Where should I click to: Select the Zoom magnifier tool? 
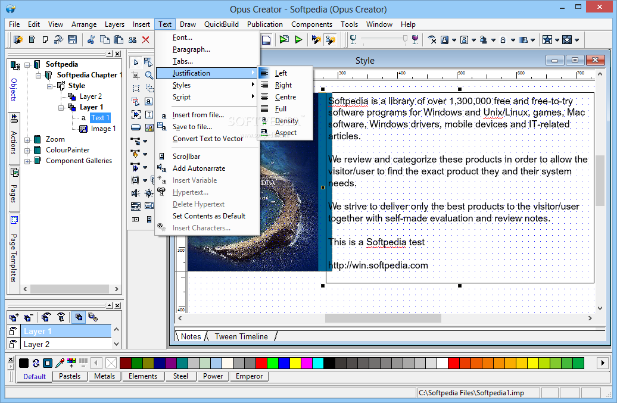click(x=149, y=75)
